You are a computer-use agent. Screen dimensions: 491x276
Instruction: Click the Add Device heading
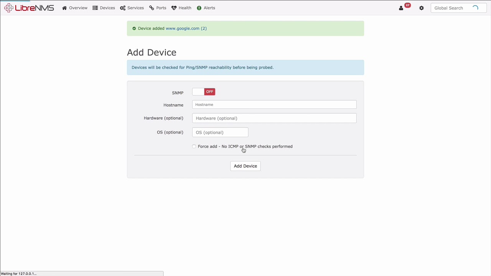[x=152, y=53]
